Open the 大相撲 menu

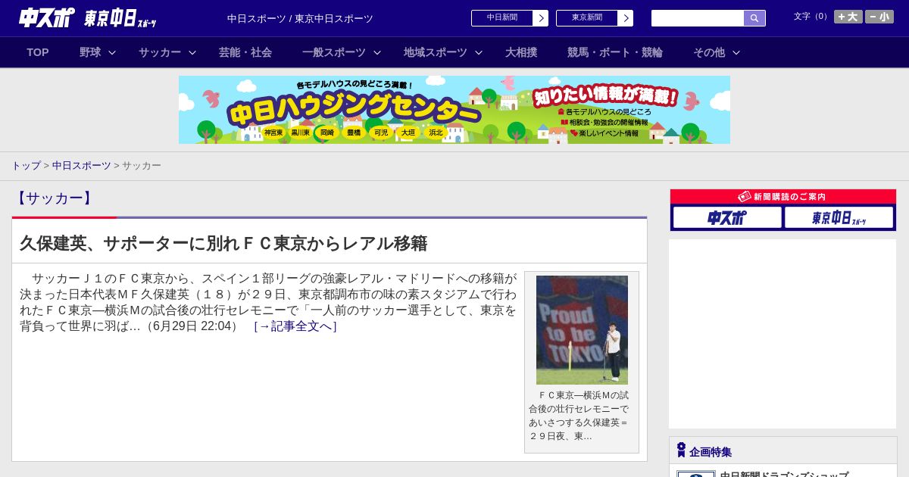(x=521, y=52)
